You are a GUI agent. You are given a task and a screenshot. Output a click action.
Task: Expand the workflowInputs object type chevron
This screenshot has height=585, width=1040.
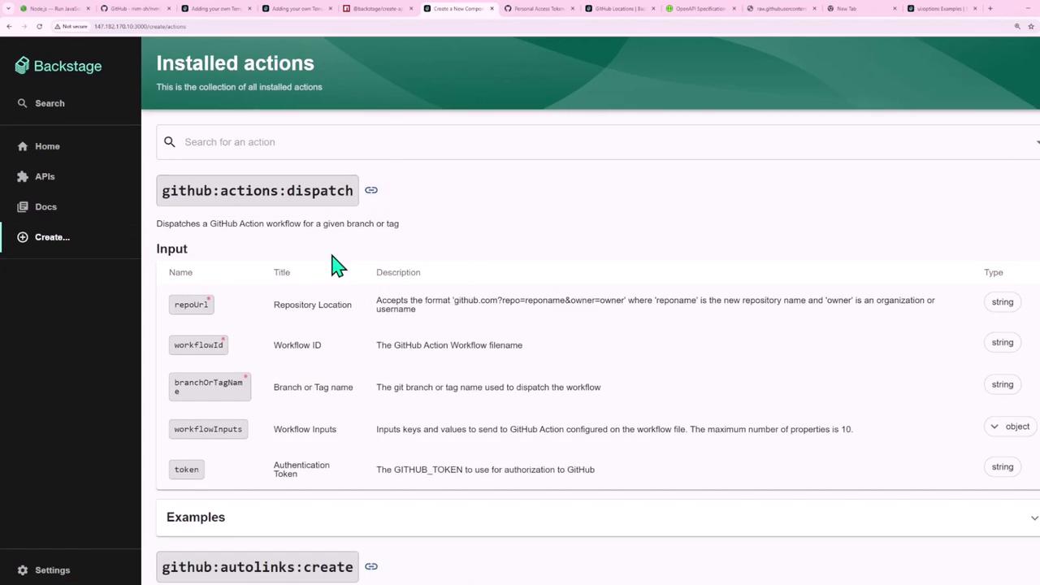994,427
